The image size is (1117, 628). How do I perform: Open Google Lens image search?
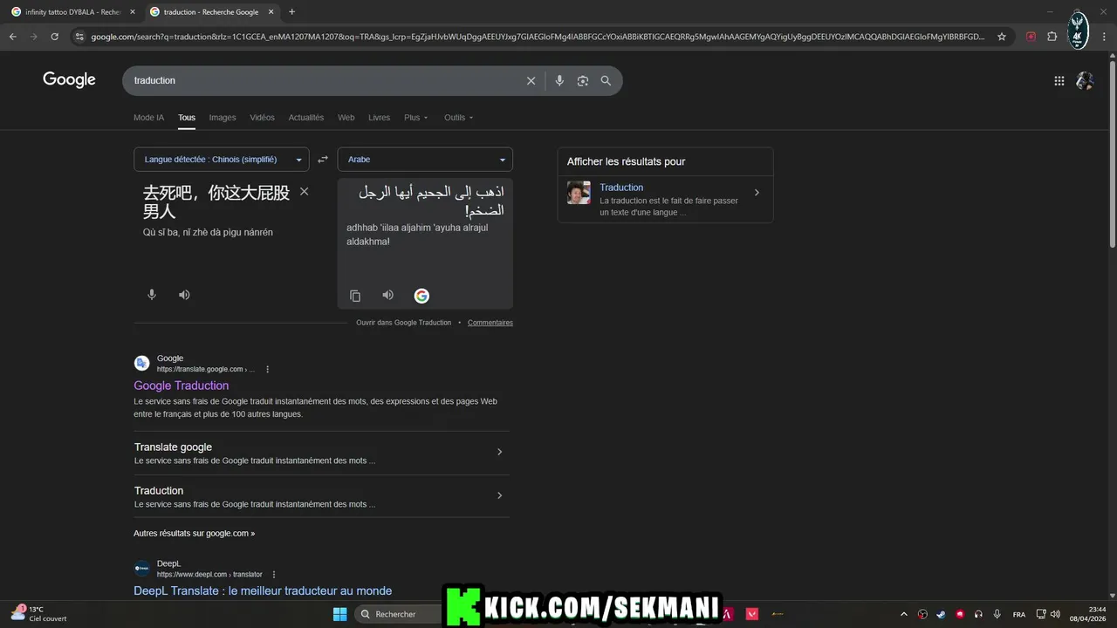pyautogui.click(x=583, y=80)
